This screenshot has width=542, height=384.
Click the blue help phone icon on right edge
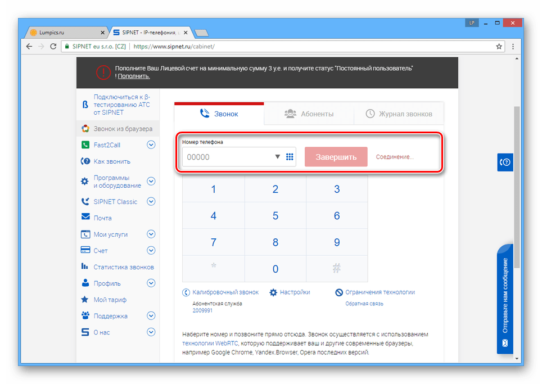click(x=505, y=162)
